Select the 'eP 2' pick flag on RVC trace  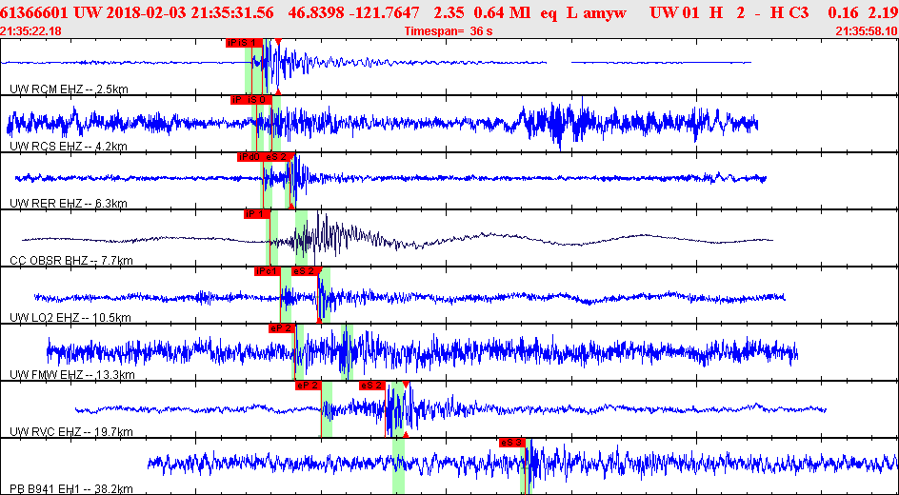tap(308, 386)
